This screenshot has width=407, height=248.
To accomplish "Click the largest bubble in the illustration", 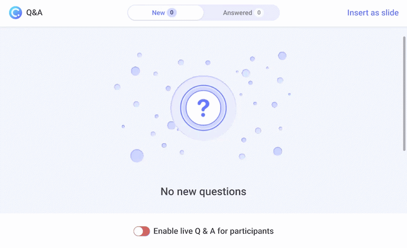I will click(137, 156).
